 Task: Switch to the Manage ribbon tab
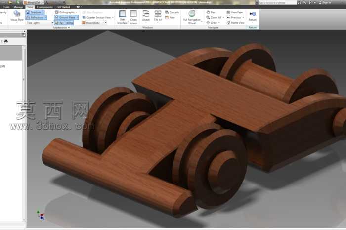18,7
